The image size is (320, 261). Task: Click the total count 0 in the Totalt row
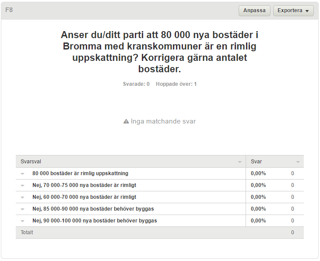click(x=292, y=233)
